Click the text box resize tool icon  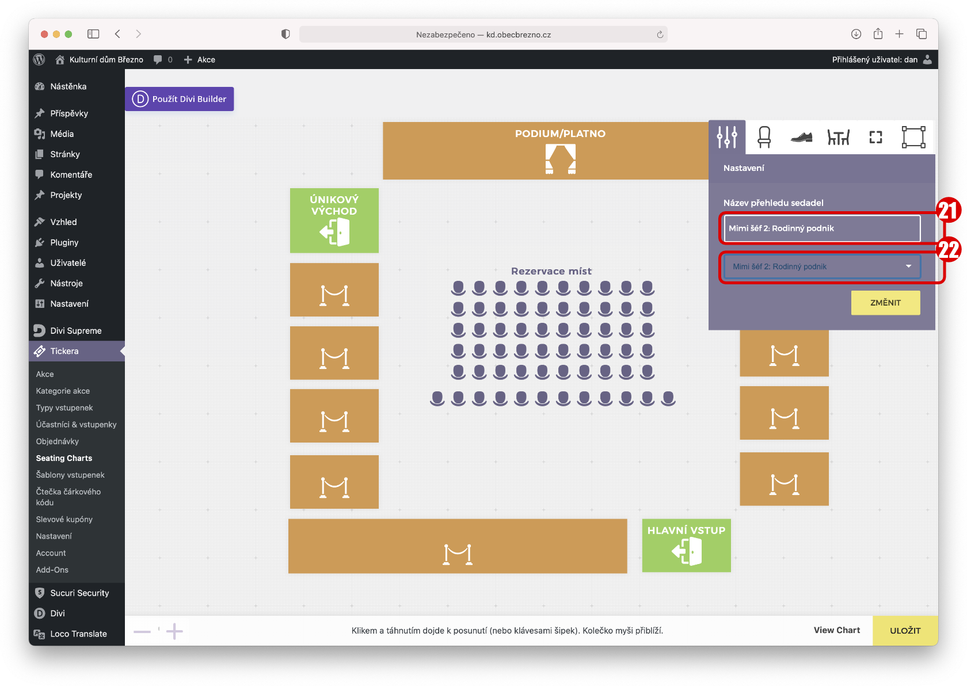coord(913,137)
